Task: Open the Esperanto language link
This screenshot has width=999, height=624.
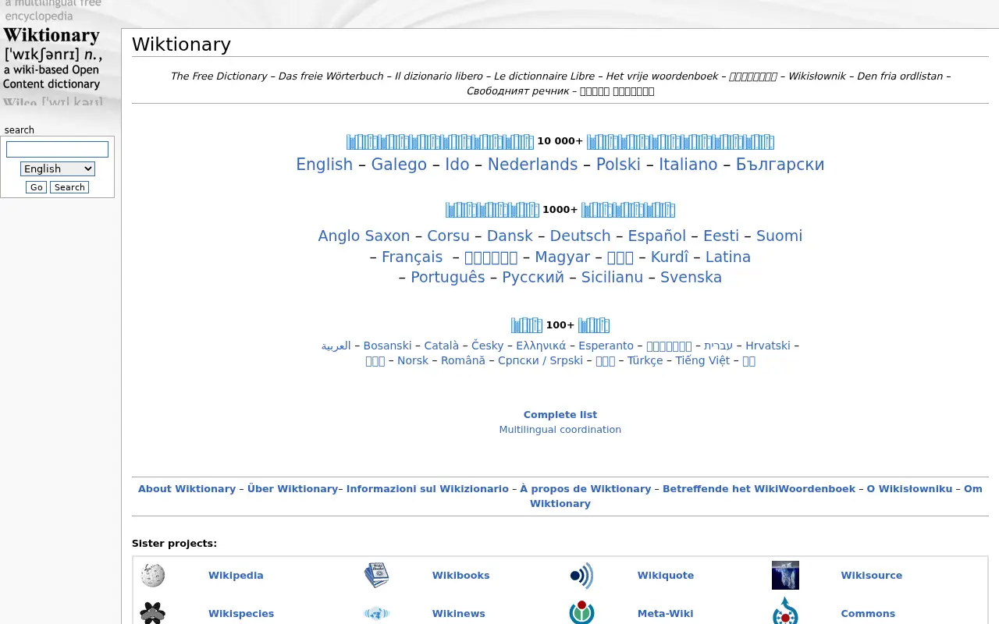Action: [606, 346]
